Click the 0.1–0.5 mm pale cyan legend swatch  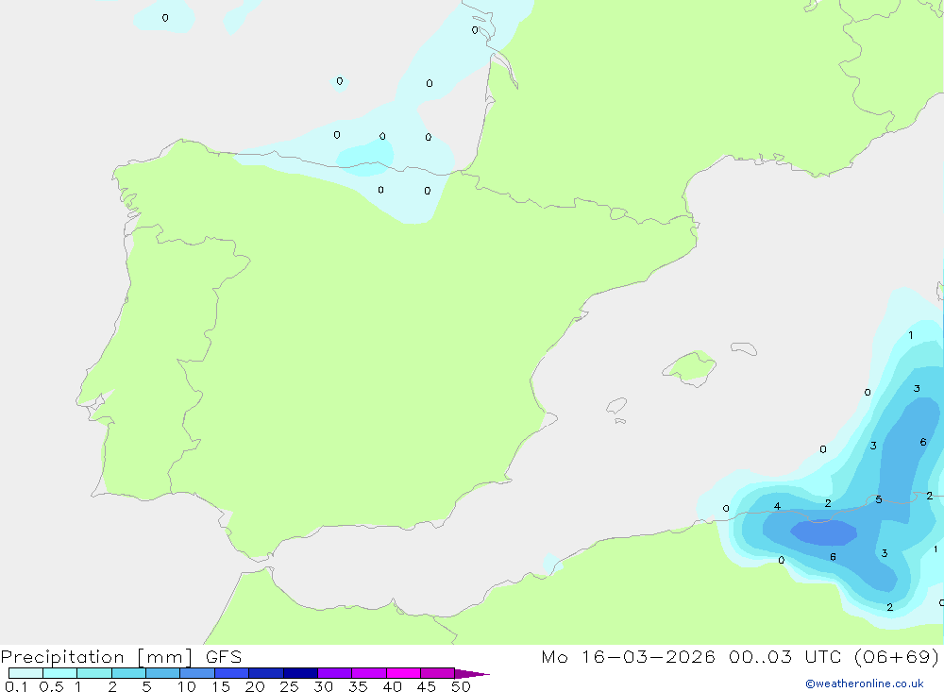click(x=25, y=673)
